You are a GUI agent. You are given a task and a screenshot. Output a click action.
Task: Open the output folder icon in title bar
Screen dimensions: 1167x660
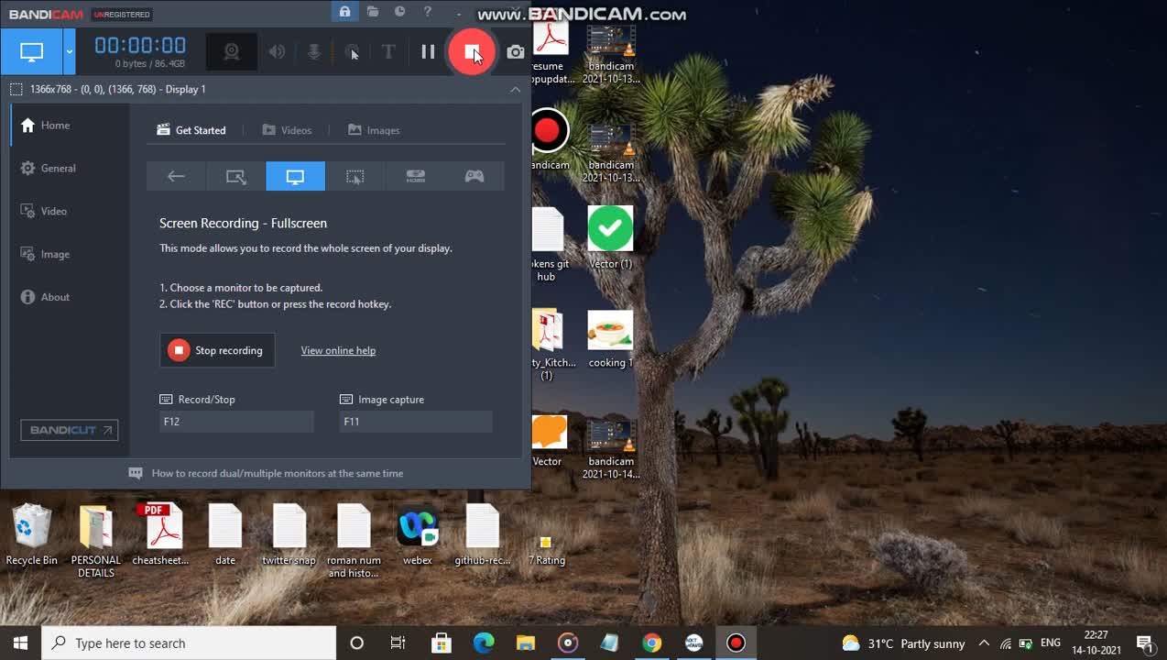coord(373,12)
